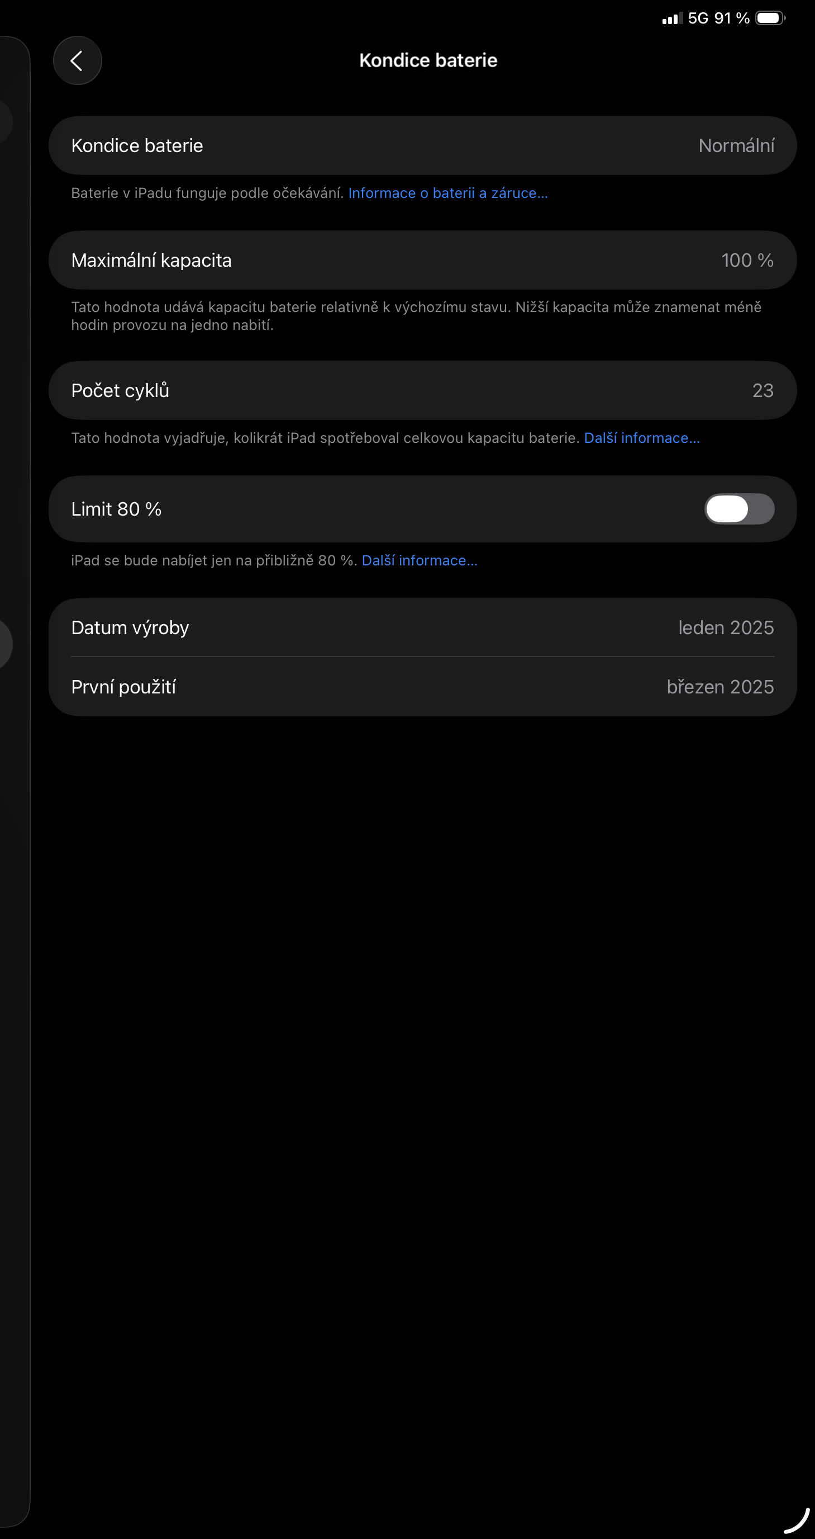This screenshot has height=1539, width=815.
Task: Tap the 5G network indicator
Action: click(698, 18)
